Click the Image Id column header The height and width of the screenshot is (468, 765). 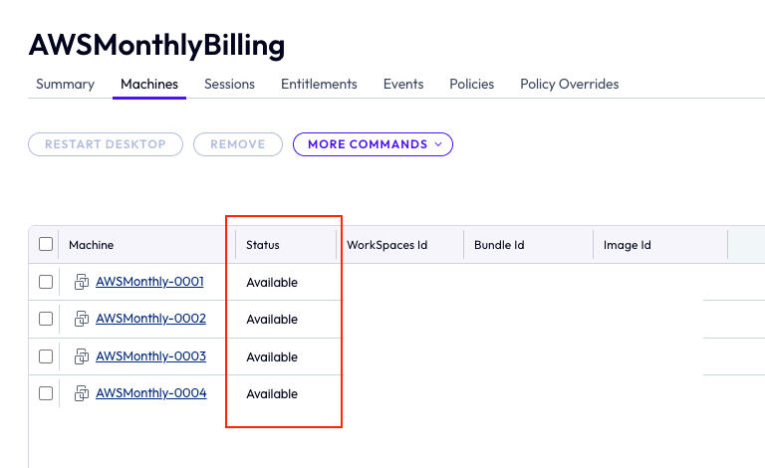[x=627, y=245]
